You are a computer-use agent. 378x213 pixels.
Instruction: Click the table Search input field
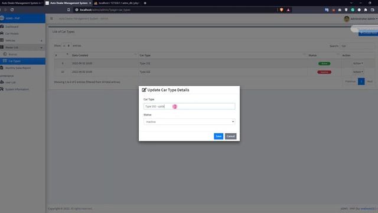357,46
